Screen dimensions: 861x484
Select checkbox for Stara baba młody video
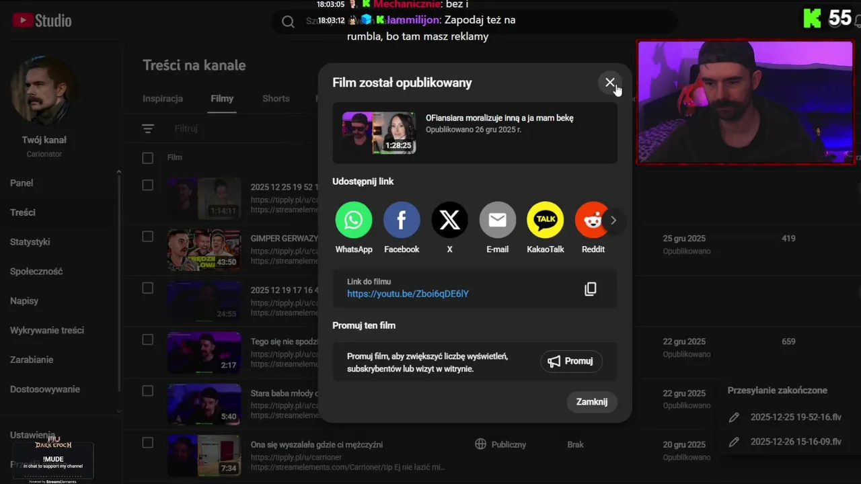click(148, 391)
